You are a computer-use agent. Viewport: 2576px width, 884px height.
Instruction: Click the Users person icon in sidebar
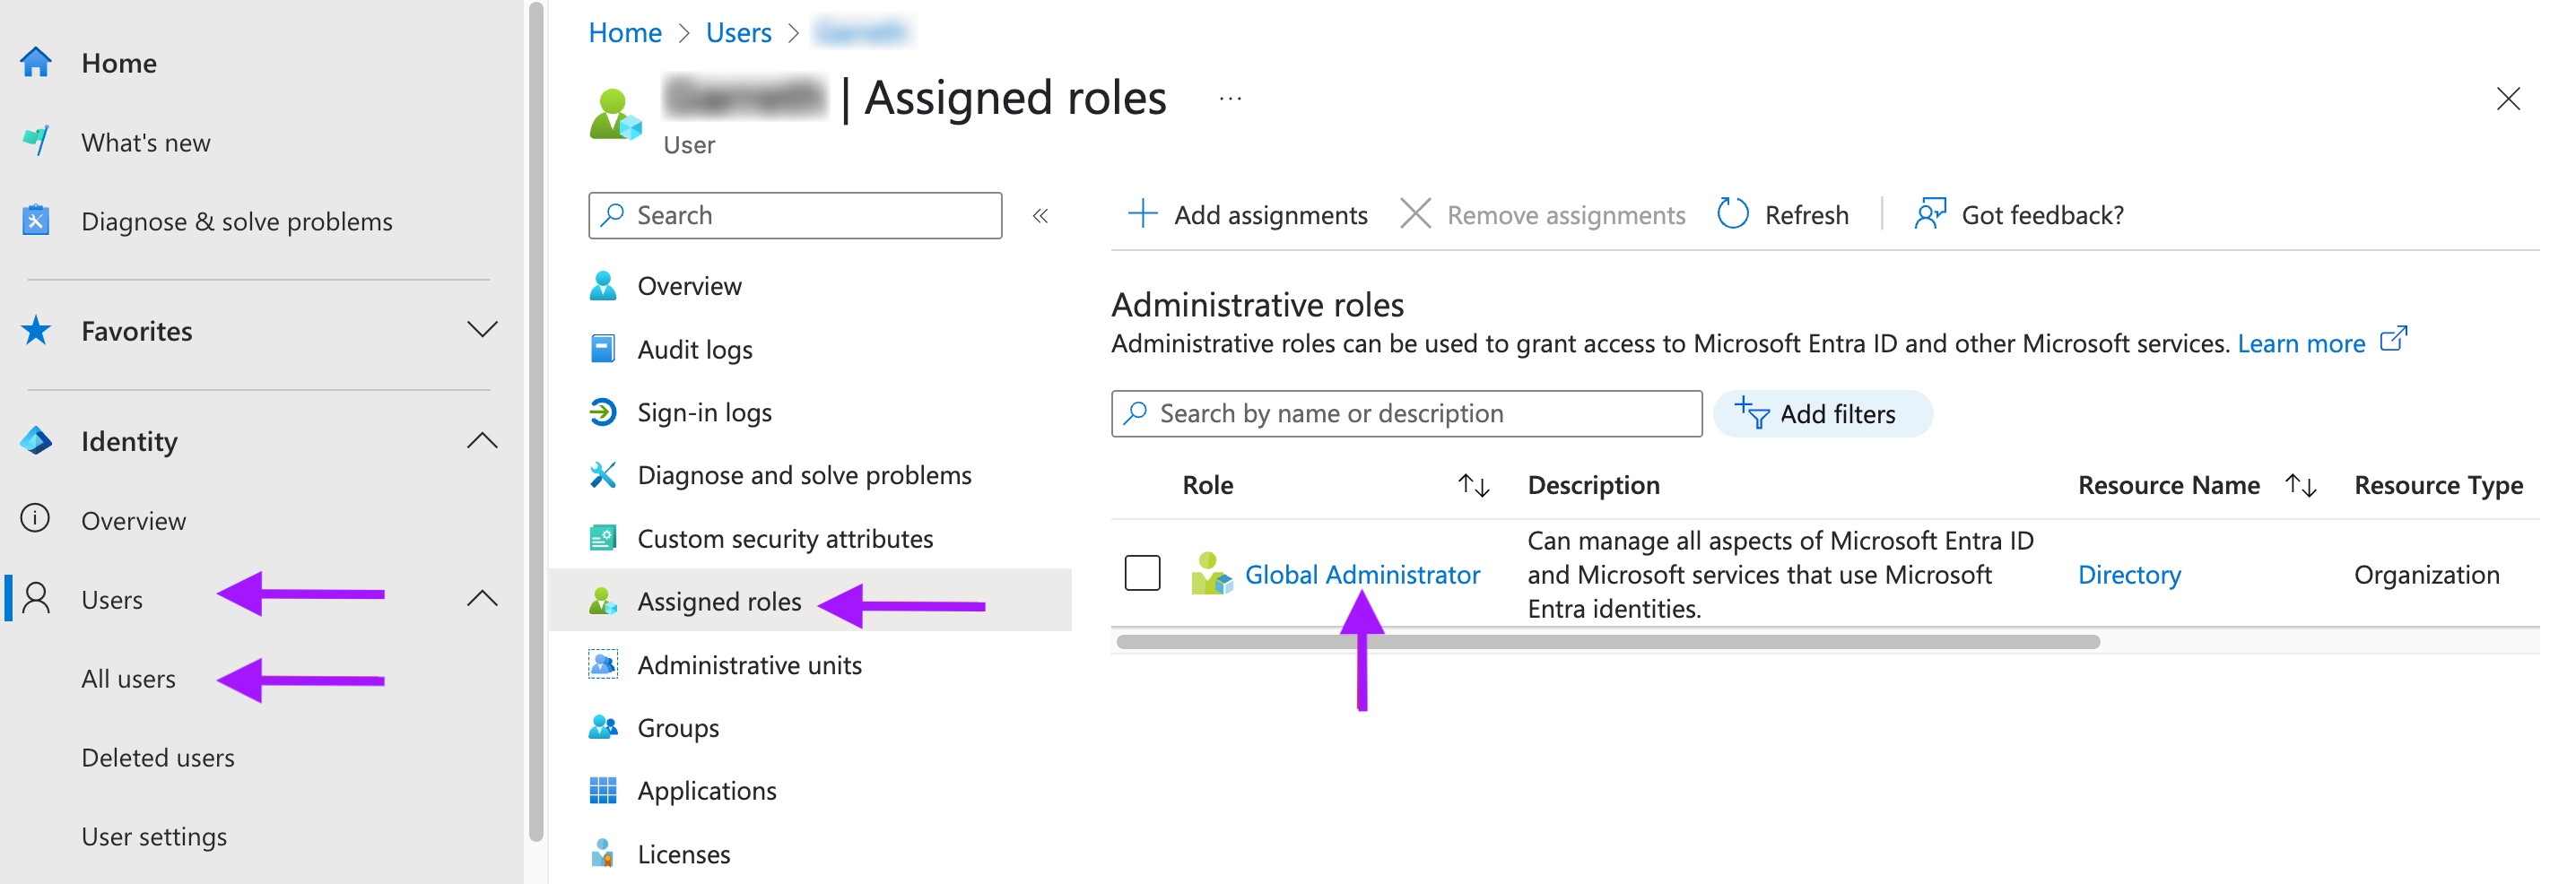36,598
